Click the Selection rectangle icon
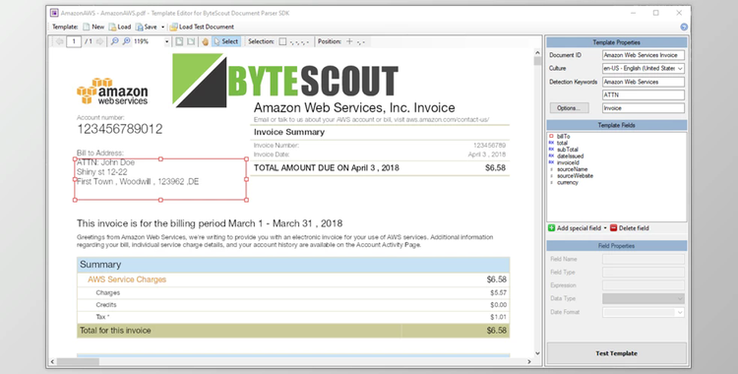The height and width of the screenshot is (374, 738). pyautogui.click(x=282, y=41)
